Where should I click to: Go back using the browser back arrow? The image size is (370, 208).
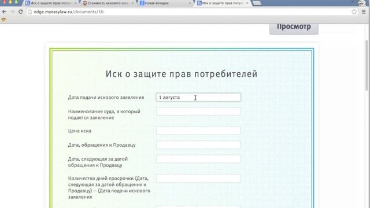pyautogui.click(x=4, y=12)
